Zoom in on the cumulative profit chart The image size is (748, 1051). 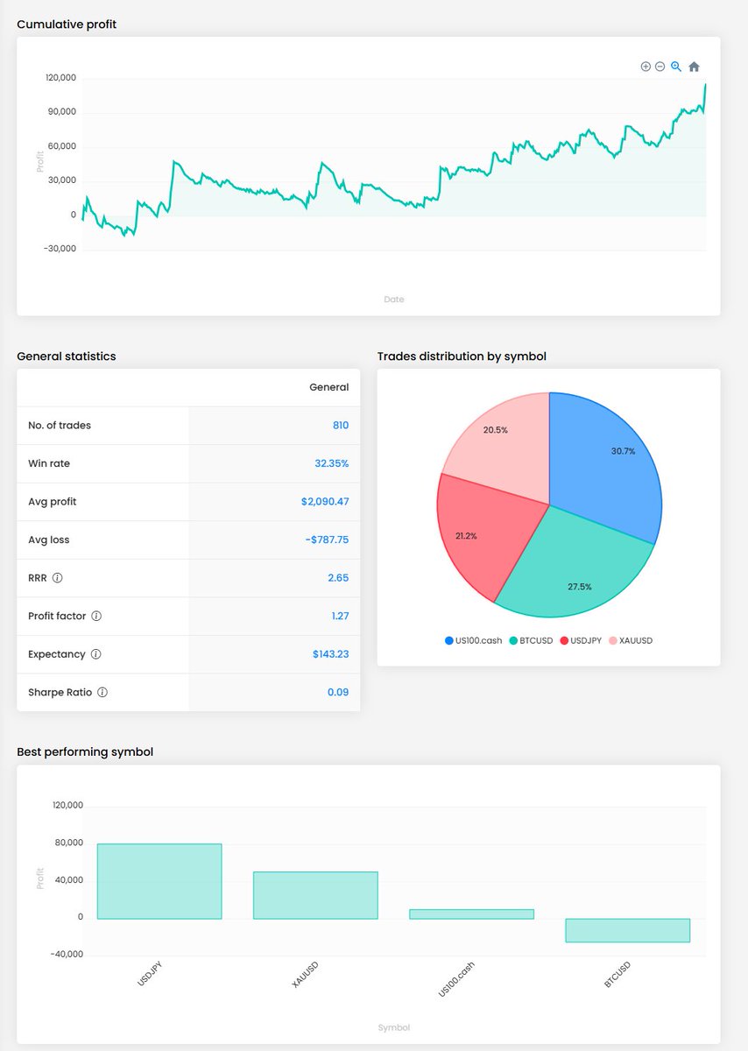tap(646, 67)
